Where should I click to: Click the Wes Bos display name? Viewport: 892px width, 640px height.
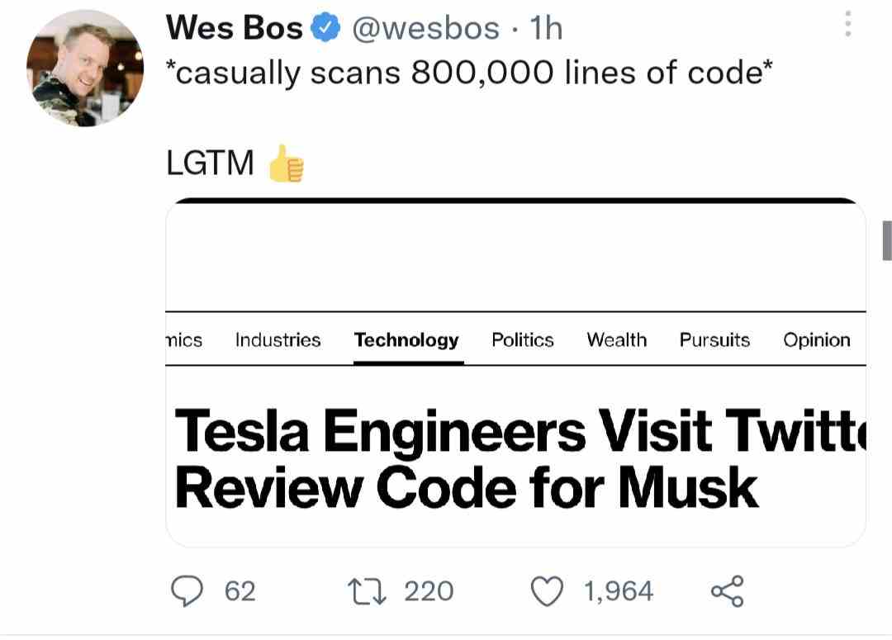[x=235, y=29]
